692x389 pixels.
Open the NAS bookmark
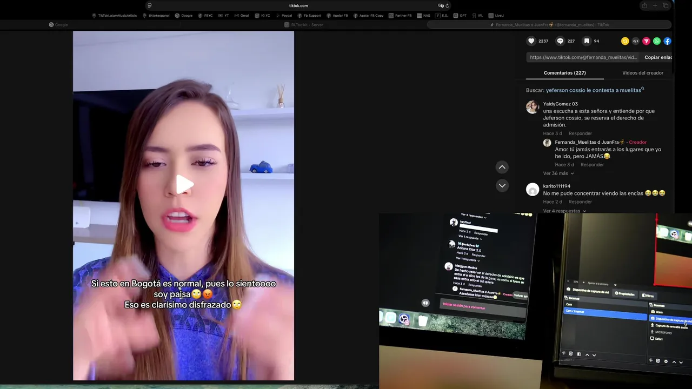pos(424,16)
